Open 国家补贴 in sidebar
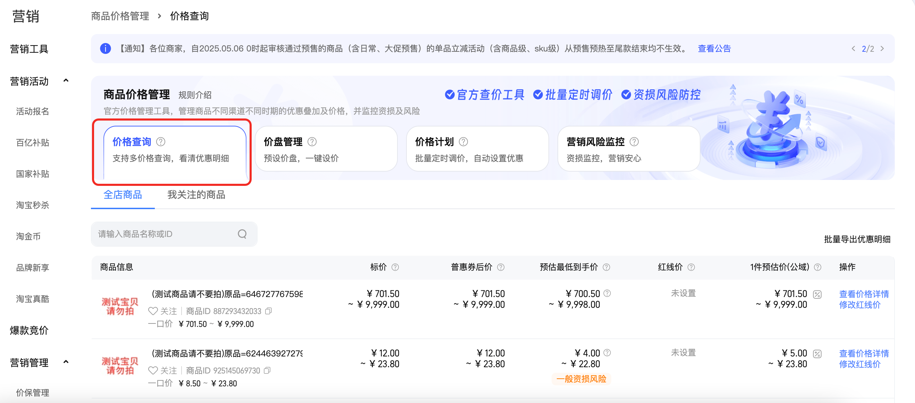915x403 pixels. click(32, 174)
